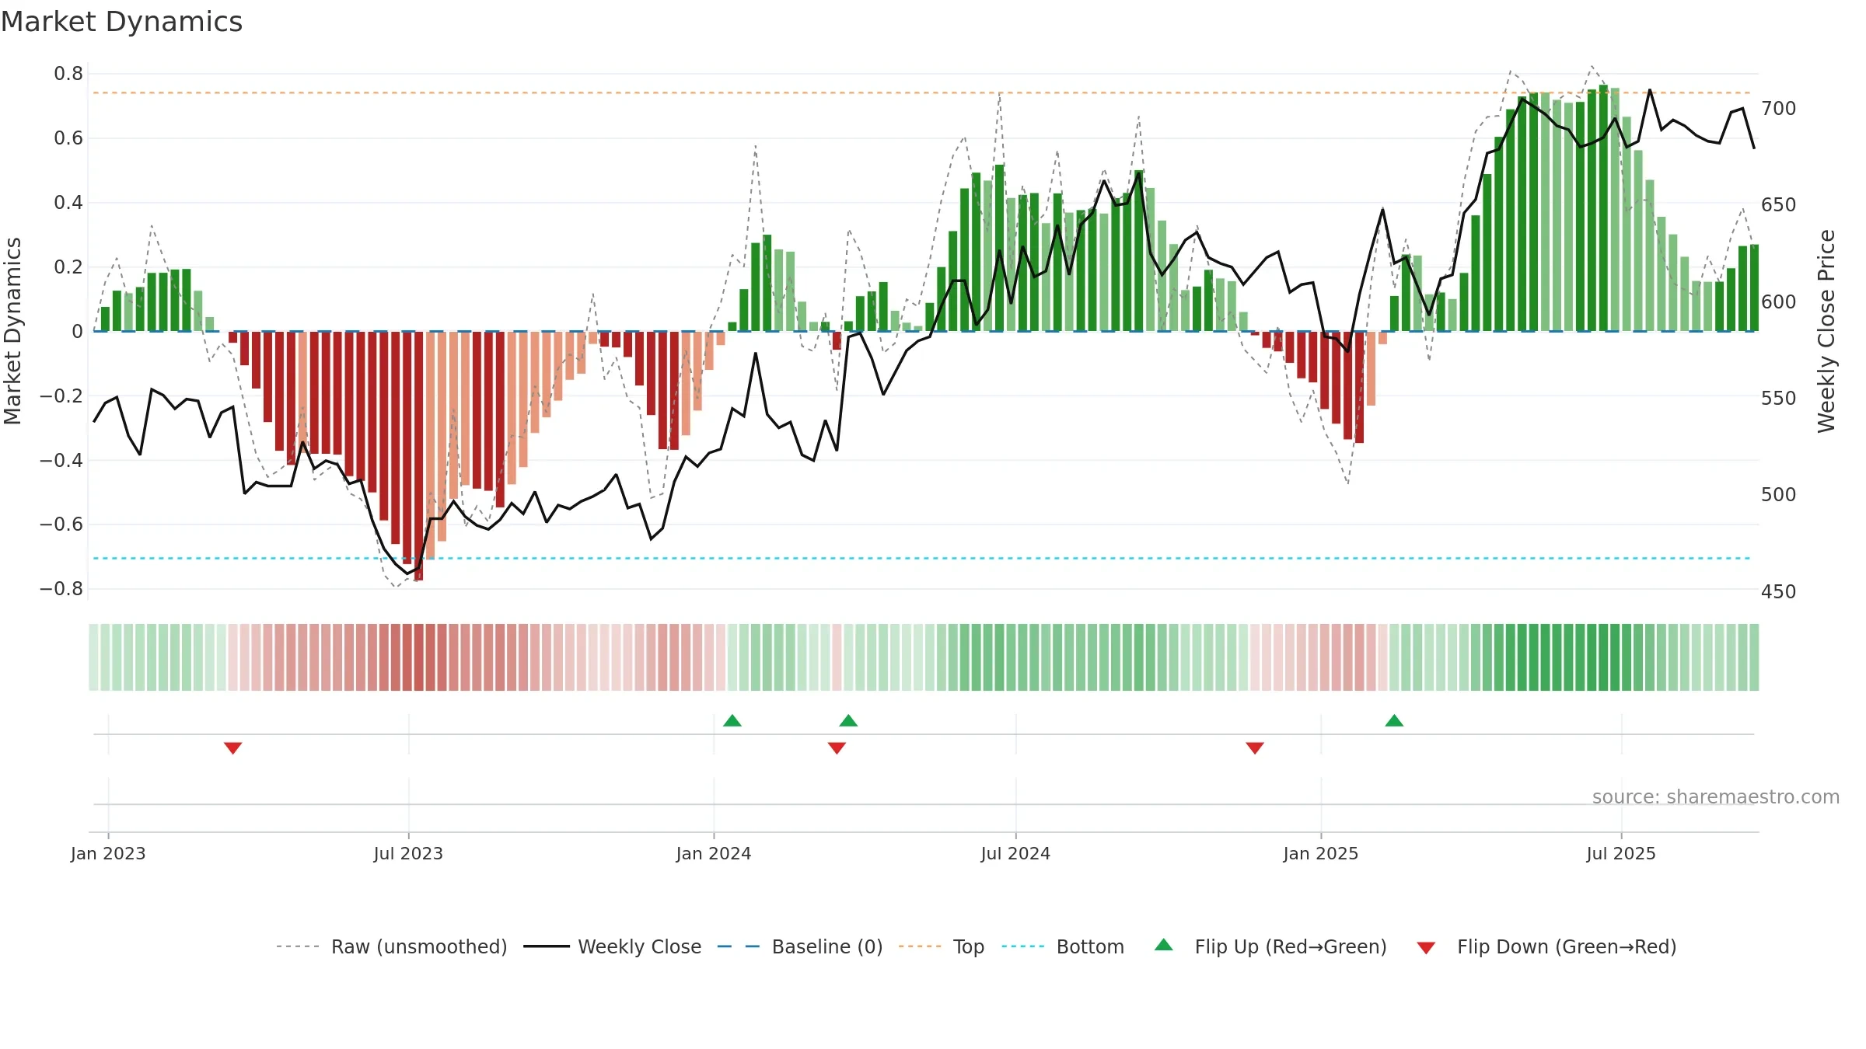Select the Flip Up marker after Jan 2025
This screenshot has height=1049, width=1866.
click(1394, 720)
